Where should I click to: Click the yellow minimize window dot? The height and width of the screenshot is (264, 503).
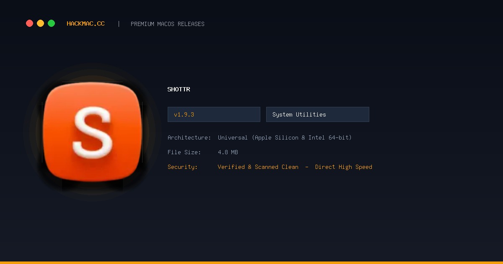pos(40,23)
